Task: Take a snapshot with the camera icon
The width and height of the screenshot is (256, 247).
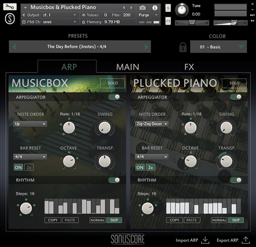Action: pyautogui.click(x=143, y=8)
